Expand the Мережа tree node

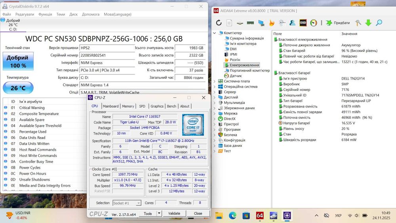tap(214, 113)
